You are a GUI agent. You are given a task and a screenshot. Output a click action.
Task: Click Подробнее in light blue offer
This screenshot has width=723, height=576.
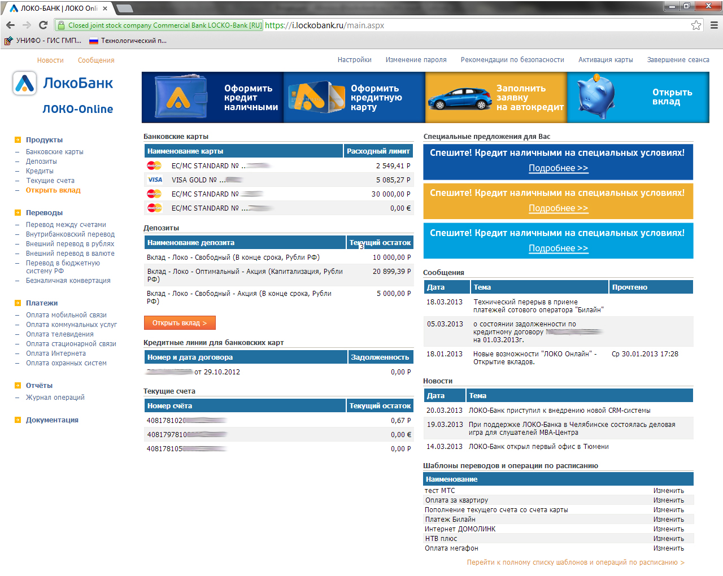pyautogui.click(x=558, y=248)
